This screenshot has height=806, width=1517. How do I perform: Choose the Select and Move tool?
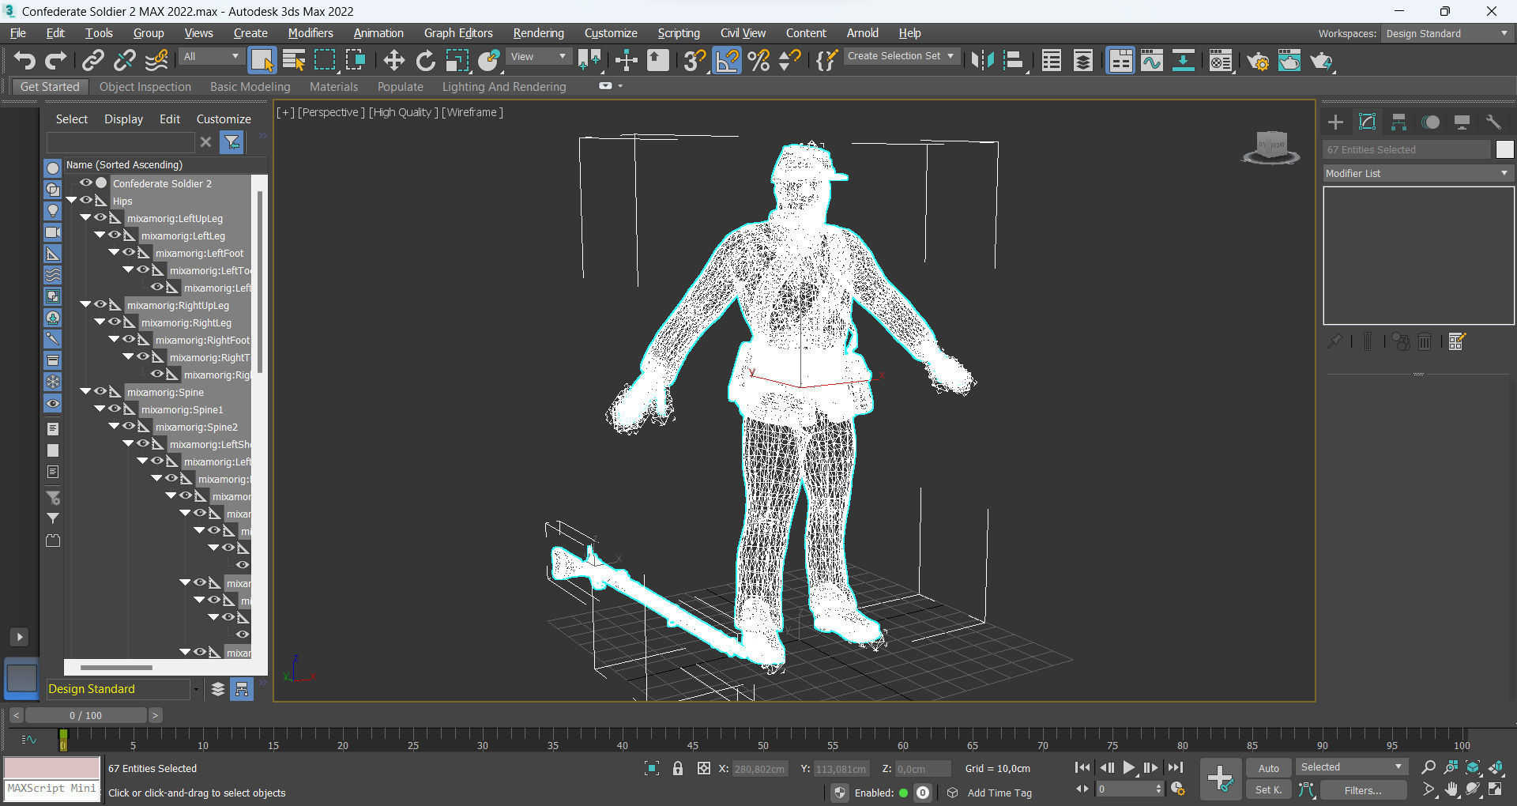pyautogui.click(x=393, y=60)
